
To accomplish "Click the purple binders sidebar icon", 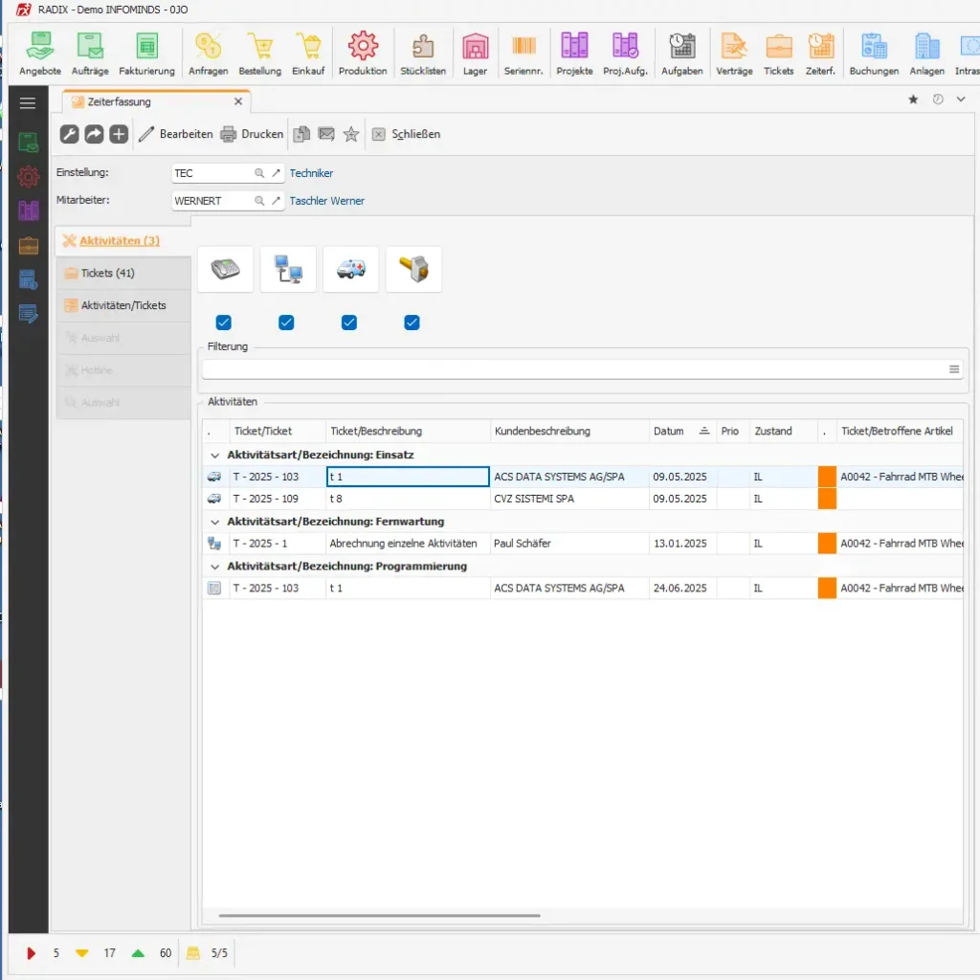I will click(28, 211).
